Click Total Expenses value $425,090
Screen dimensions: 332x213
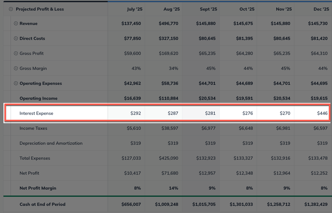tap(168, 158)
